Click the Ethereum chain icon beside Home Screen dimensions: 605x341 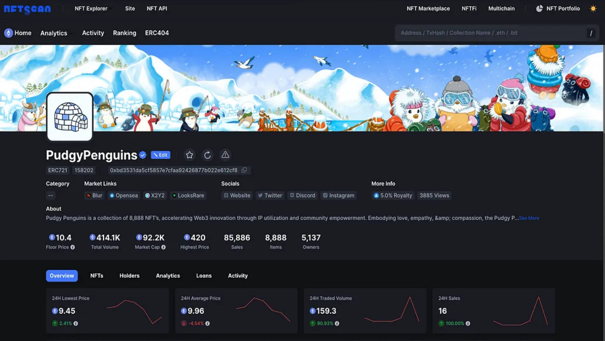pyautogui.click(x=9, y=33)
